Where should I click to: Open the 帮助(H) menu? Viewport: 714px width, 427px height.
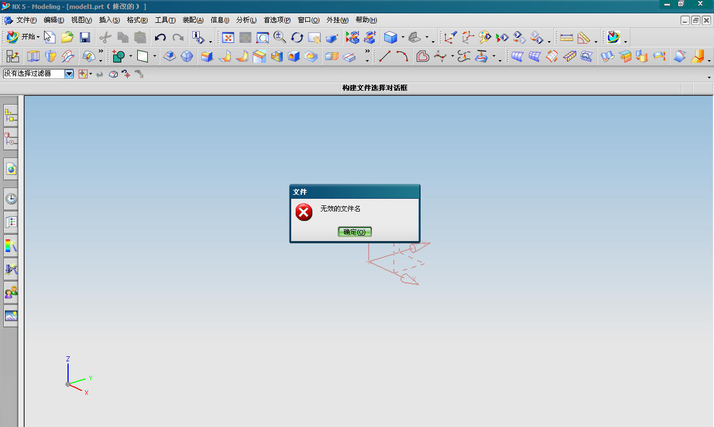coord(366,20)
